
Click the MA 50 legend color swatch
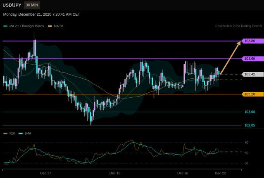[50, 26]
